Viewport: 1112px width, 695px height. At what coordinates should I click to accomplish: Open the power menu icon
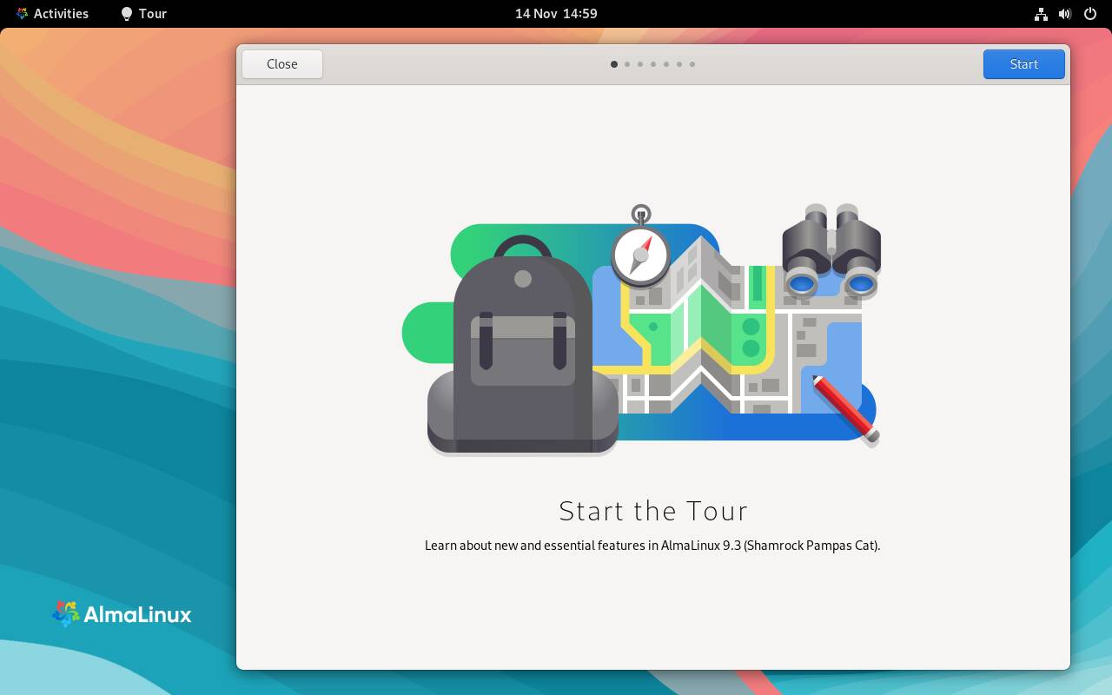1090,14
